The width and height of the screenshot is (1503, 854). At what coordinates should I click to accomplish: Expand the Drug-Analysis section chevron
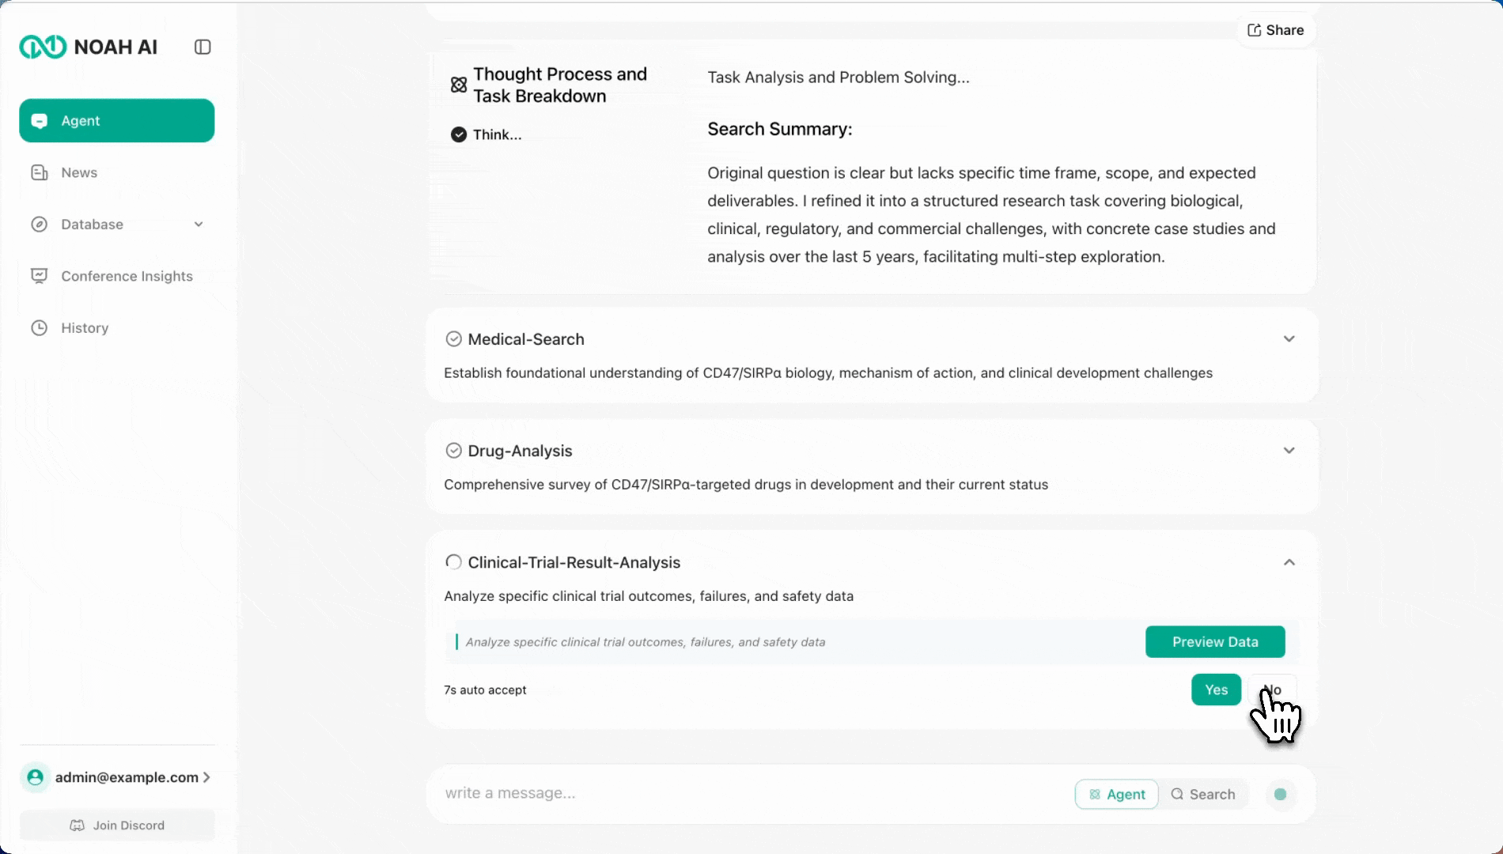(1289, 451)
